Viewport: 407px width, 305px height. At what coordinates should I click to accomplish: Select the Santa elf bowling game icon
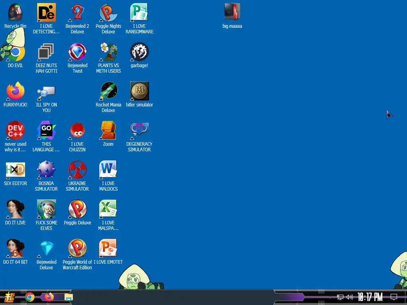[46, 209]
